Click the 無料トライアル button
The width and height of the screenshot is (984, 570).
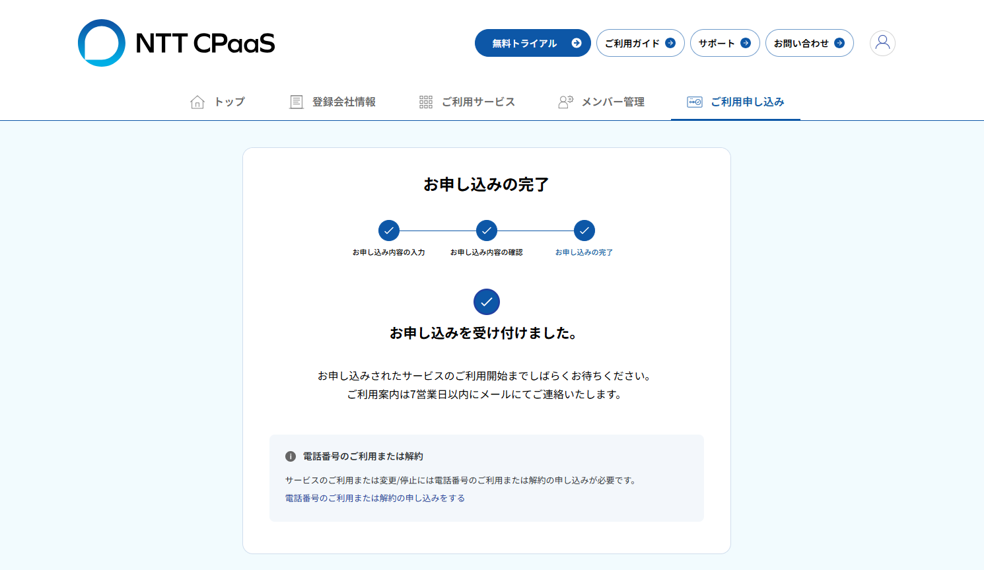point(532,43)
